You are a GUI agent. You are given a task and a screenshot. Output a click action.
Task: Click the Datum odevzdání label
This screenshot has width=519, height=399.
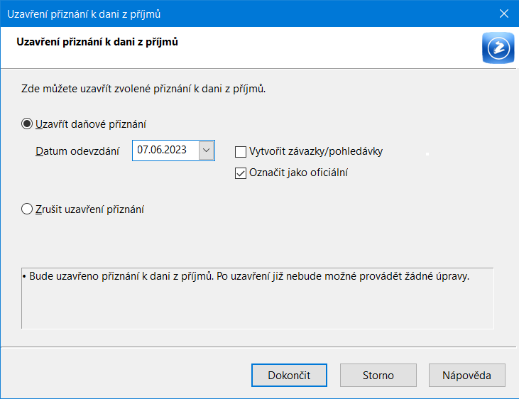77,151
